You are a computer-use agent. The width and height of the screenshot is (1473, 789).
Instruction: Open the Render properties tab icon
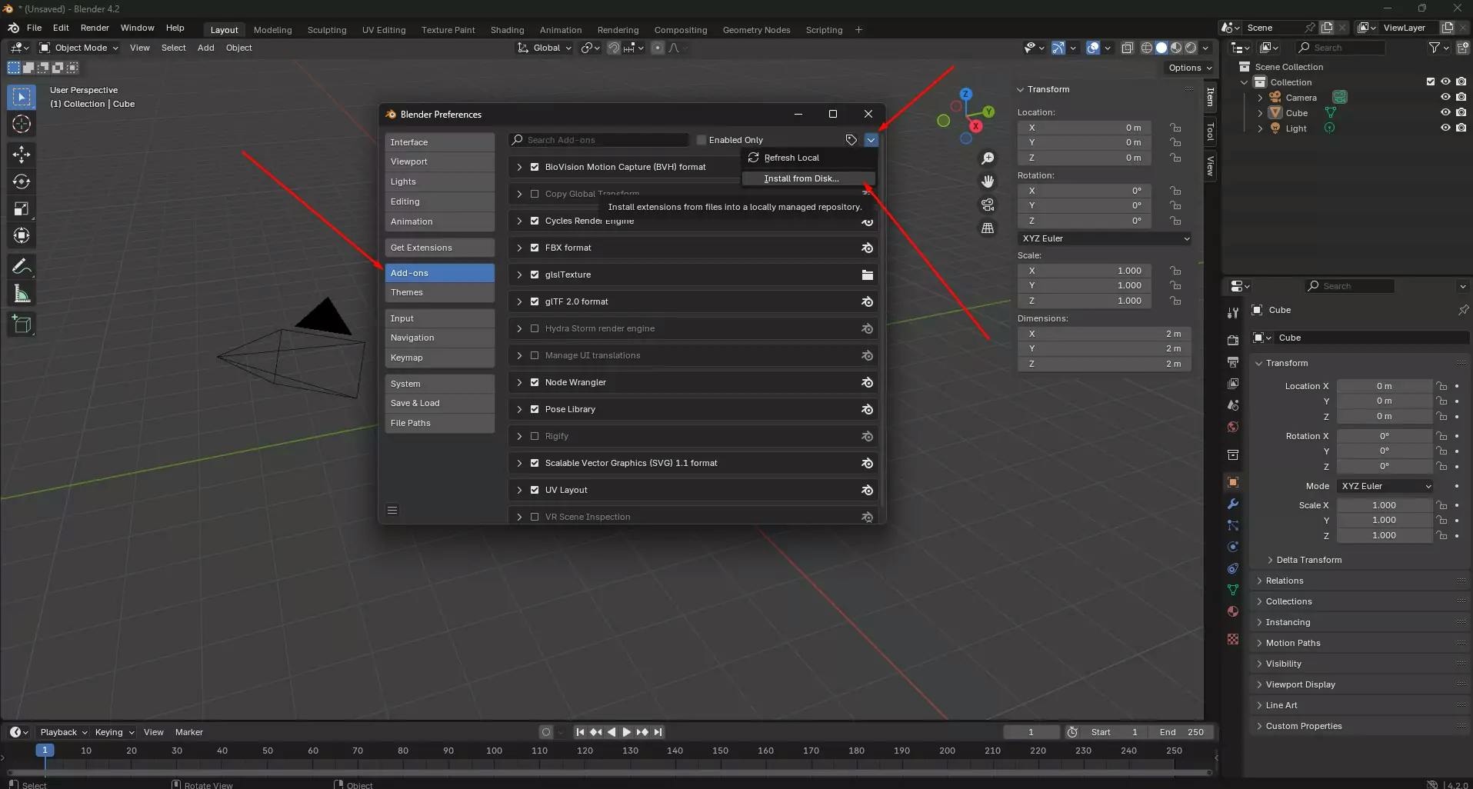1233,340
